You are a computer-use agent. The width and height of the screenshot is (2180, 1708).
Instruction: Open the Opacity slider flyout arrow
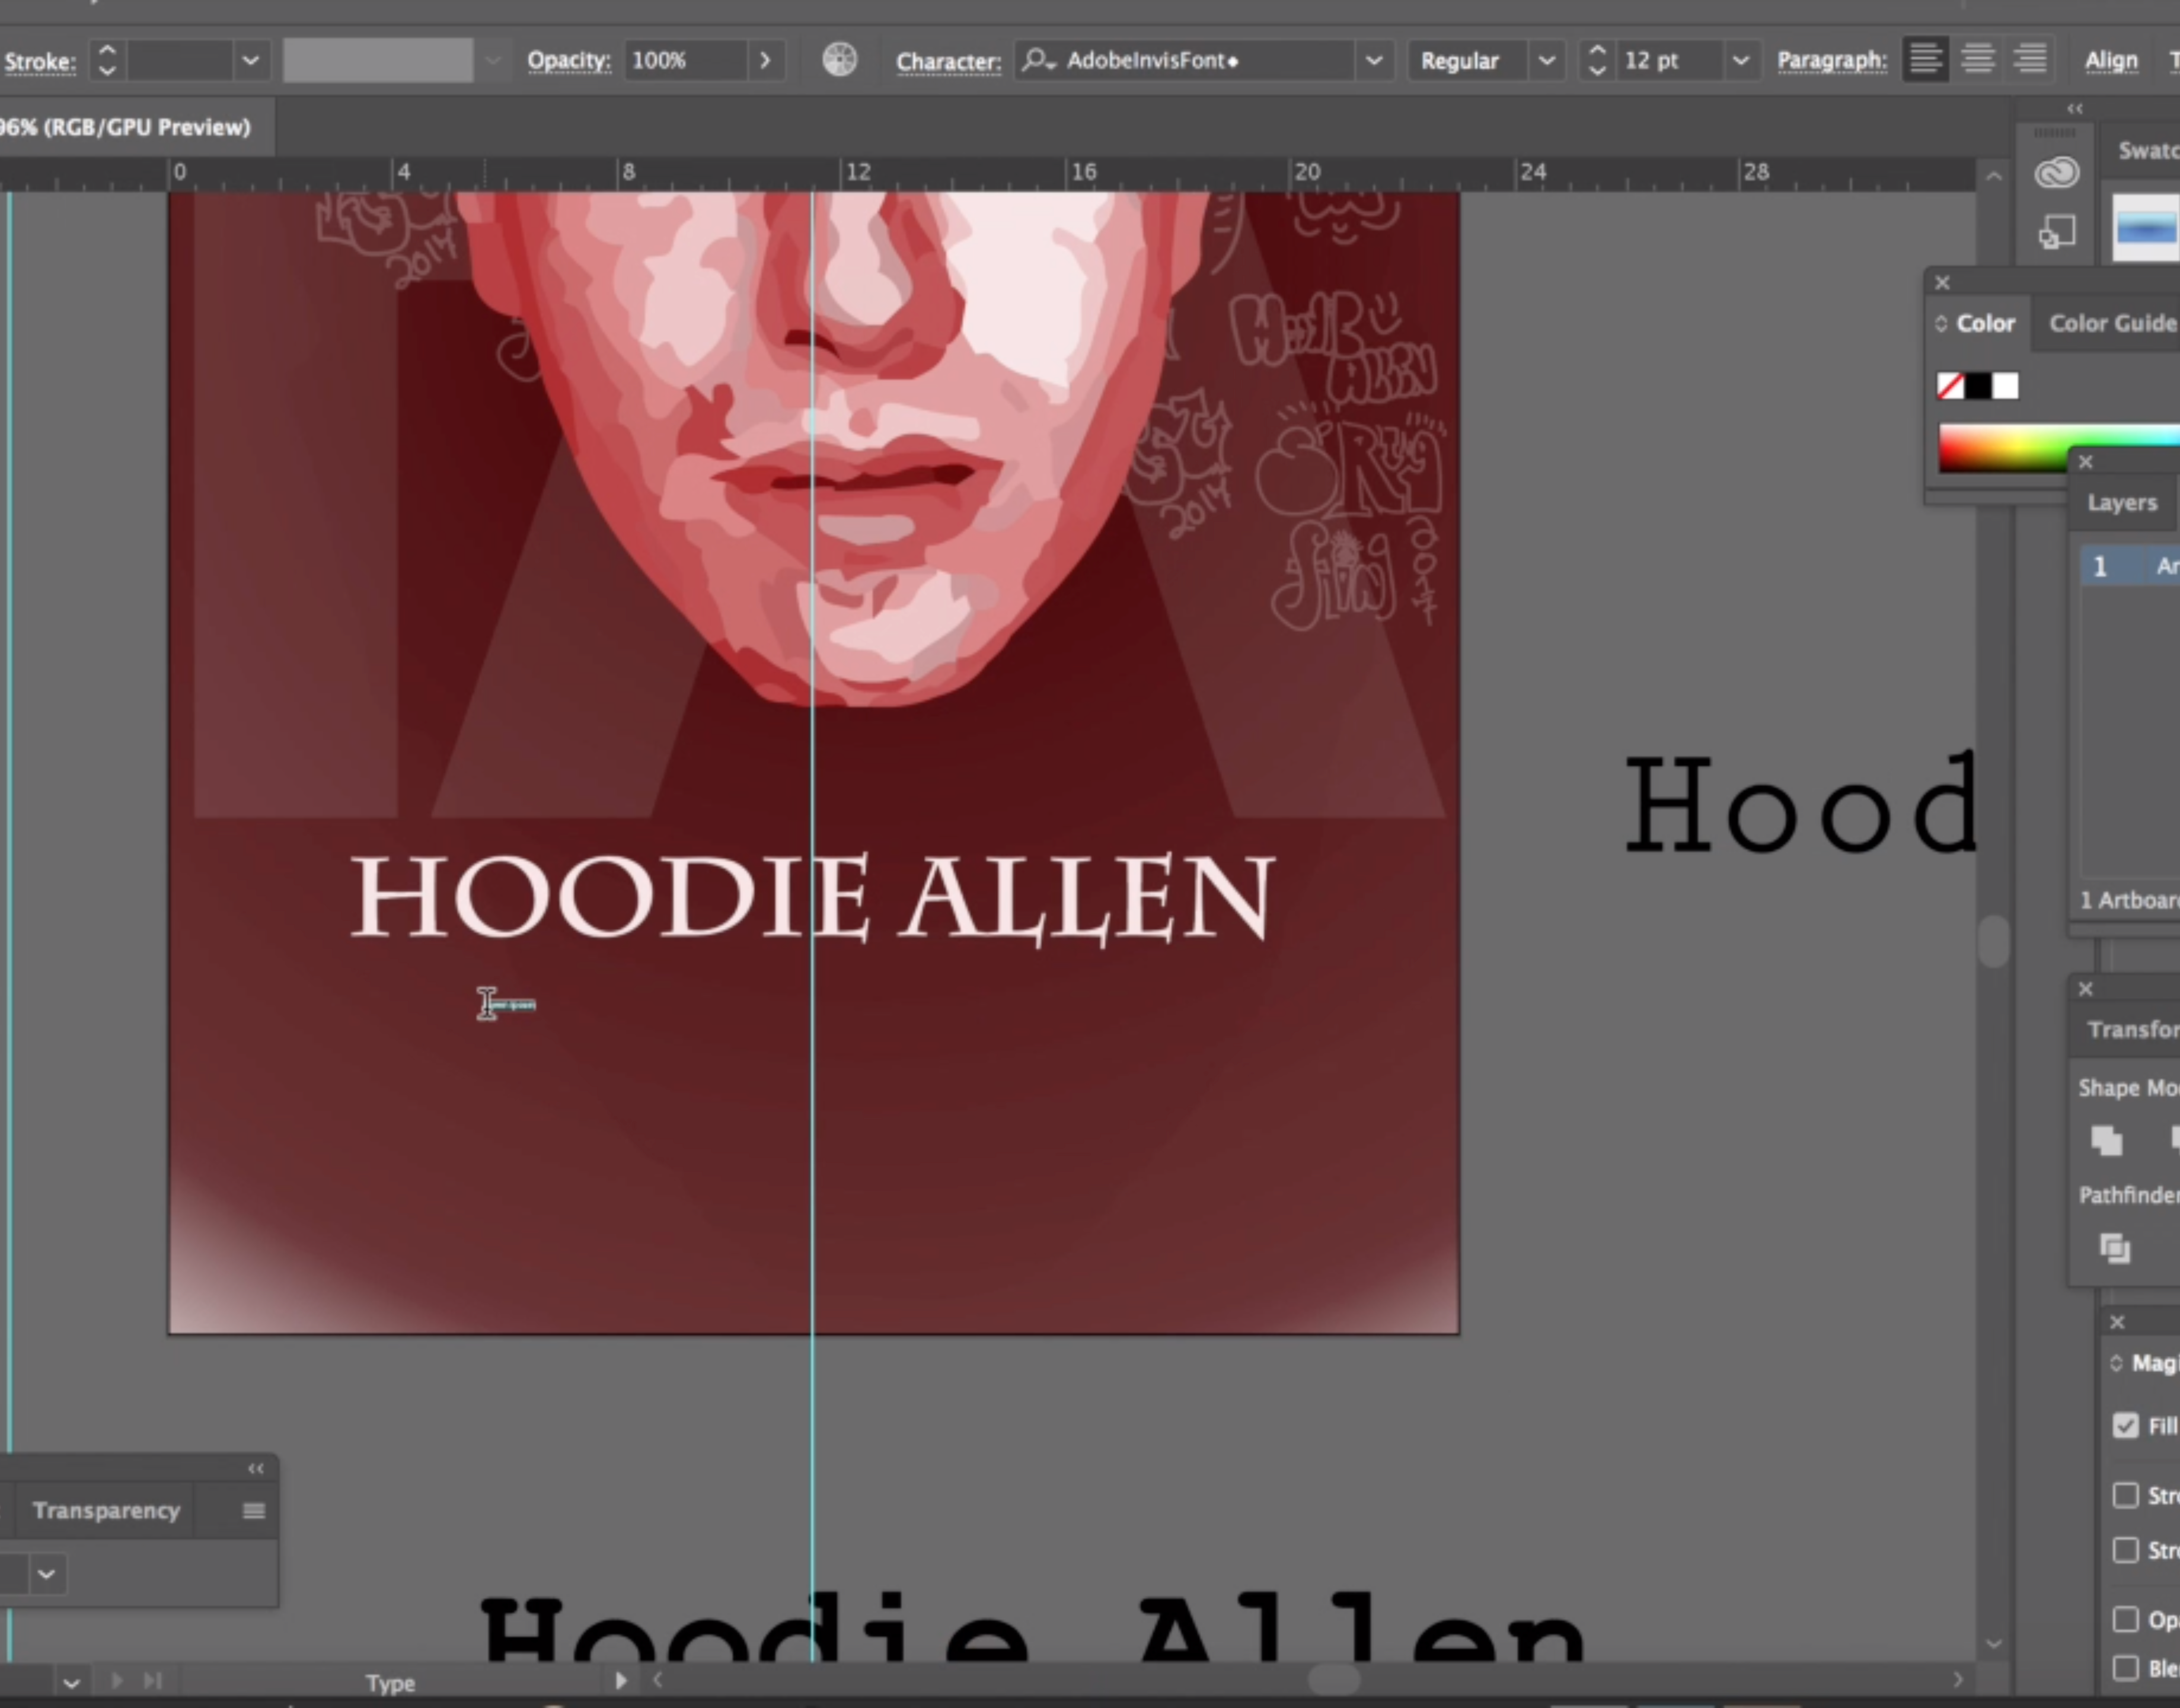(x=765, y=60)
